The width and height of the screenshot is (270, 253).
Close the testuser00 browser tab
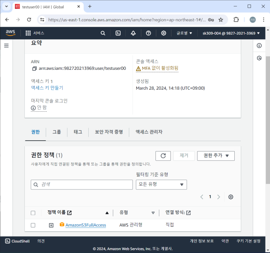[79, 7]
